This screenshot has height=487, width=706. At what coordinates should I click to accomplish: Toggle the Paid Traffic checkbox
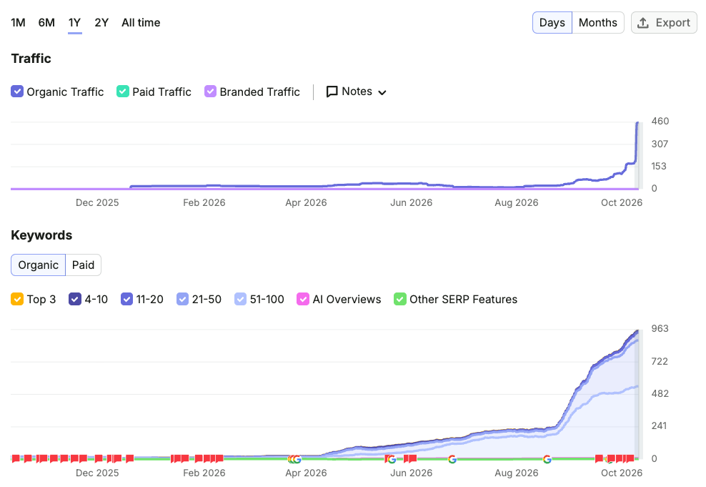click(122, 92)
